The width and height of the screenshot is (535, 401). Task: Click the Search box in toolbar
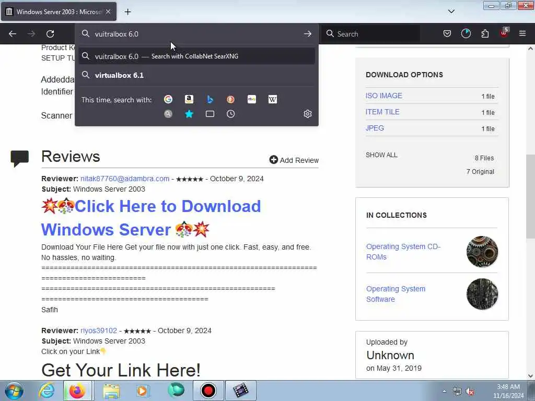[371, 34]
